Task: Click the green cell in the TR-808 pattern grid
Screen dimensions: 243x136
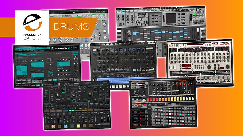Action: pos(194,114)
